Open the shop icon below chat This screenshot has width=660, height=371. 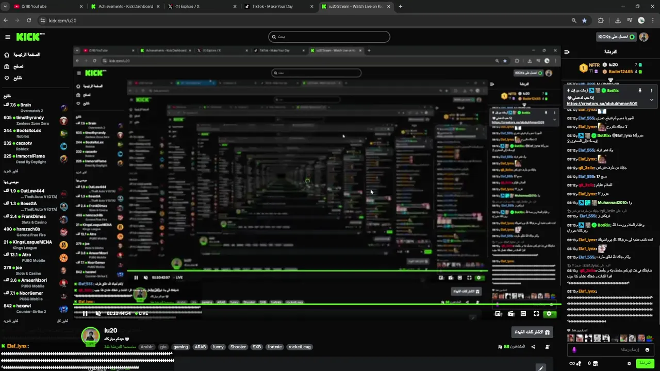tap(596, 363)
